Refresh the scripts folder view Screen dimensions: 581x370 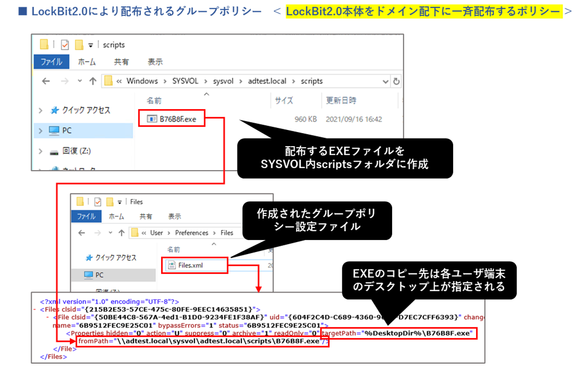pos(396,81)
